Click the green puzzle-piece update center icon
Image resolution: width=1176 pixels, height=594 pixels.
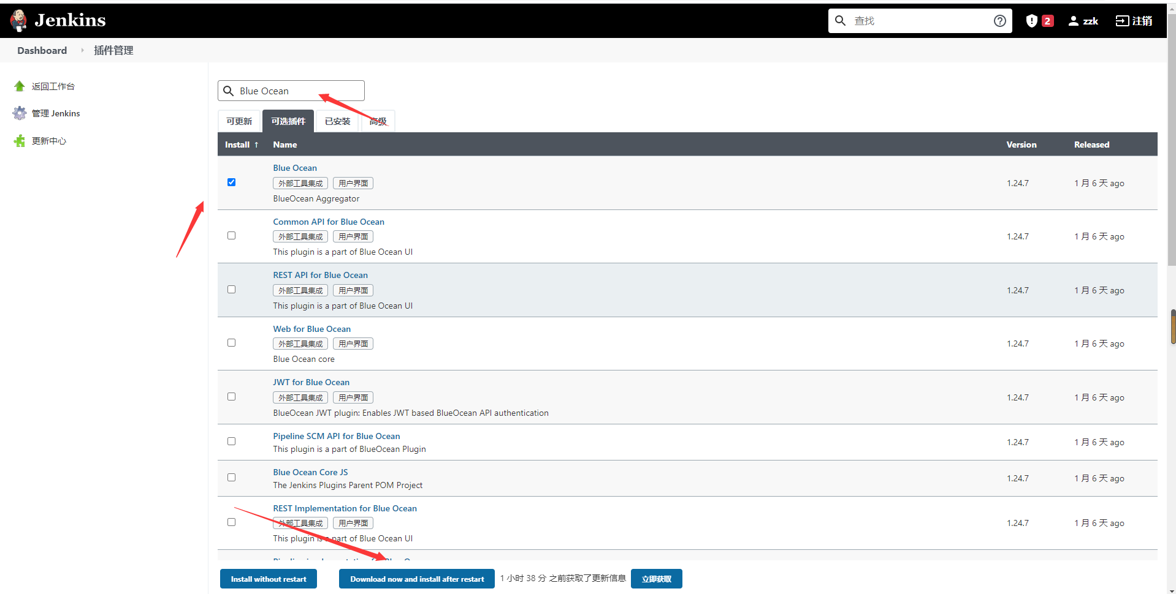pos(20,141)
